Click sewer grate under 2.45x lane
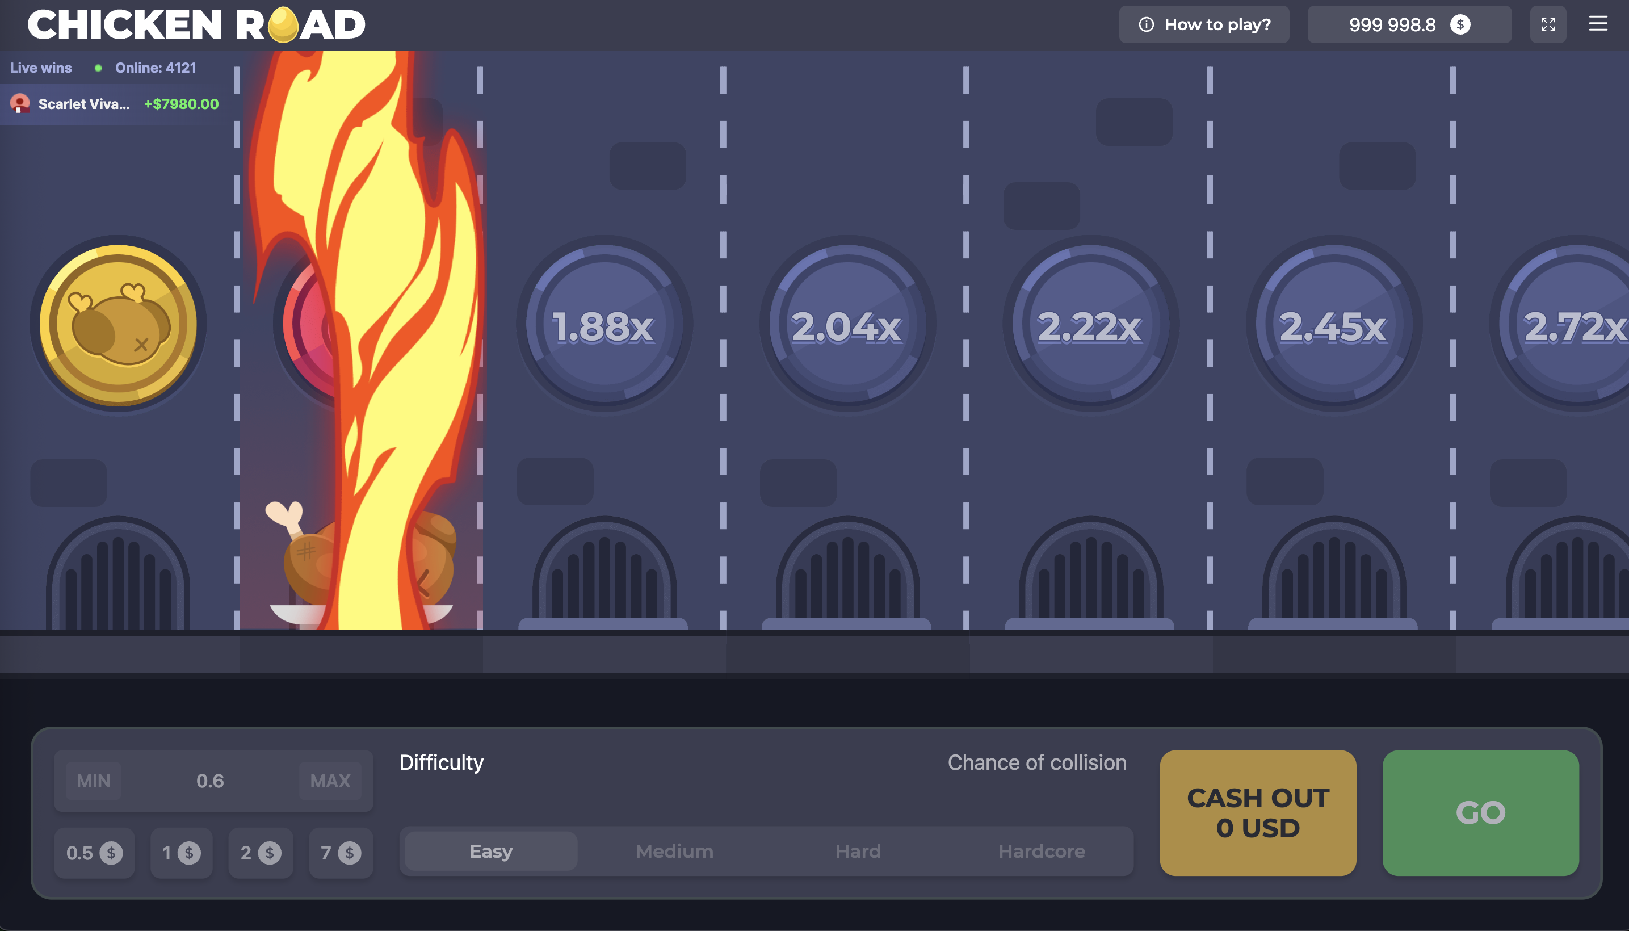1629x931 pixels. pyautogui.click(x=1334, y=572)
